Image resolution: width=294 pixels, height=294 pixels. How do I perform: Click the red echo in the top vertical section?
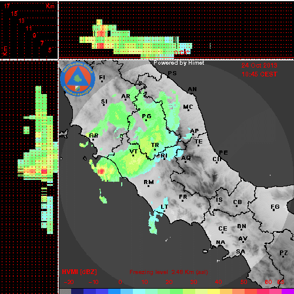(101, 46)
